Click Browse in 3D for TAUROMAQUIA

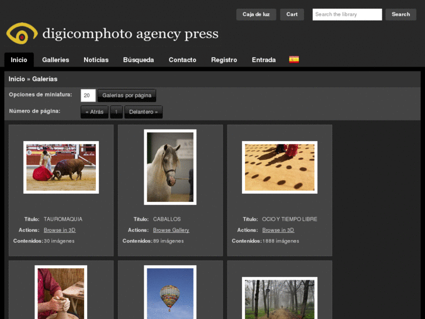[60, 230]
